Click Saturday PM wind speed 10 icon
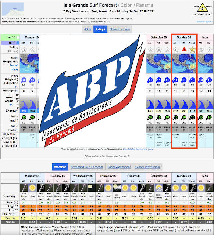This screenshot has width=214, height=235. coord(158,117)
